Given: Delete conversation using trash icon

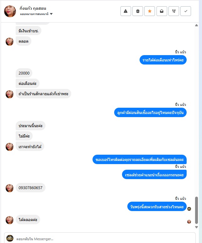Looking at the screenshot, I should click(x=138, y=11).
